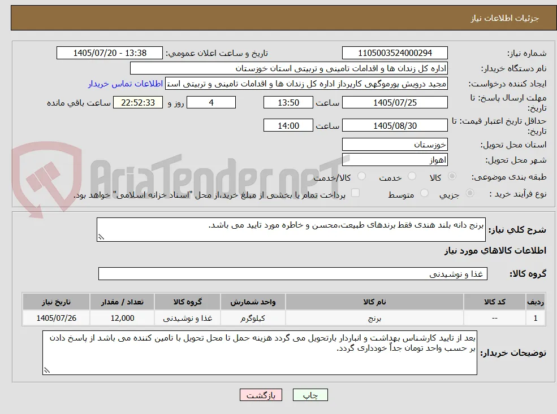
Task: Click the نام کالا column header
Action: [x=374, y=302]
